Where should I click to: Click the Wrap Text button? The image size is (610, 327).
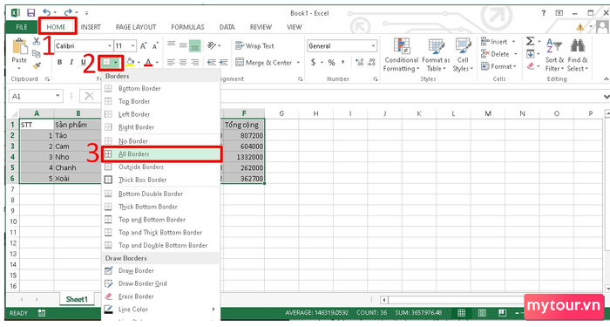[254, 46]
